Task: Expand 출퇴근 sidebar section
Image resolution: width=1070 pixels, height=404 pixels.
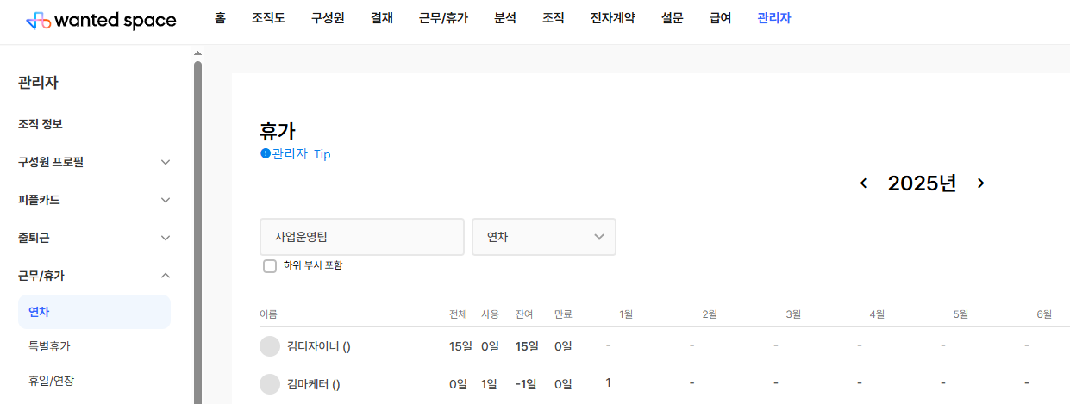Action: click(x=166, y=238)
